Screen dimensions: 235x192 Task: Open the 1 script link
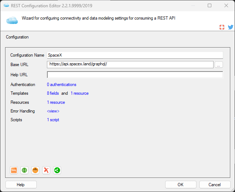click(53, 120)
